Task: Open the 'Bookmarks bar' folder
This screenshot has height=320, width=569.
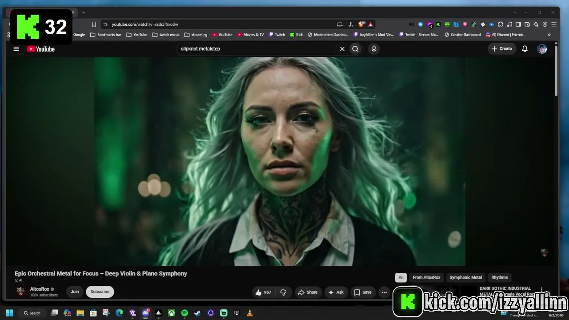Action: pyautogui.click(x=105, y=35)
